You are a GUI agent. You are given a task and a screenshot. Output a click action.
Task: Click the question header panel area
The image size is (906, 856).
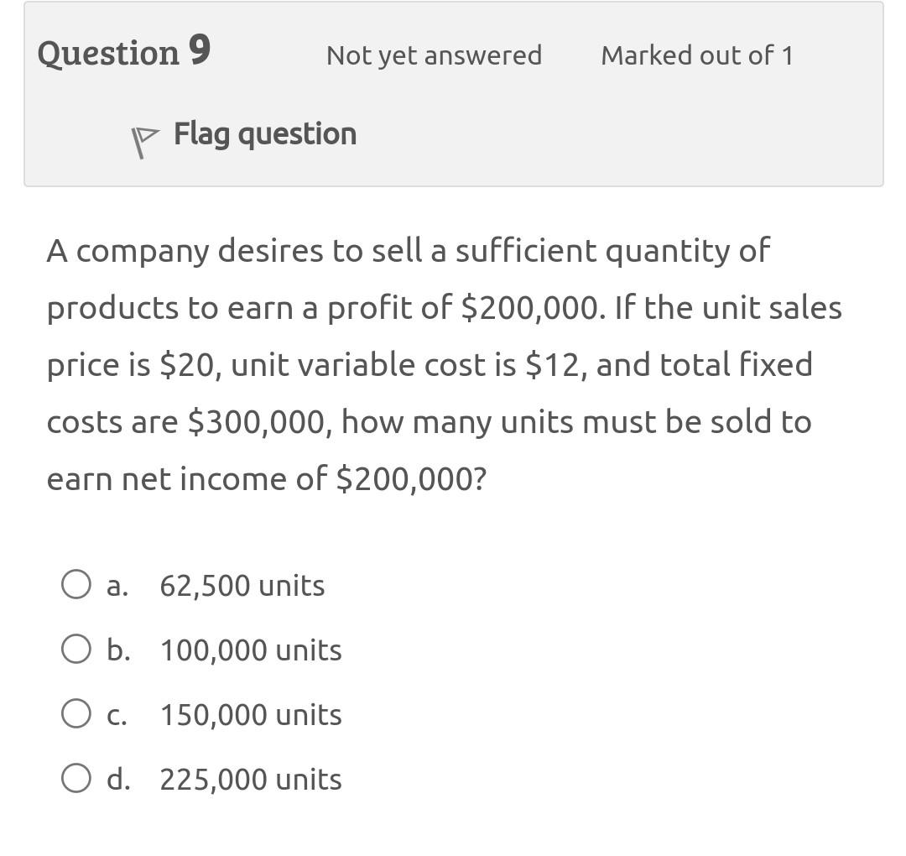453,92
